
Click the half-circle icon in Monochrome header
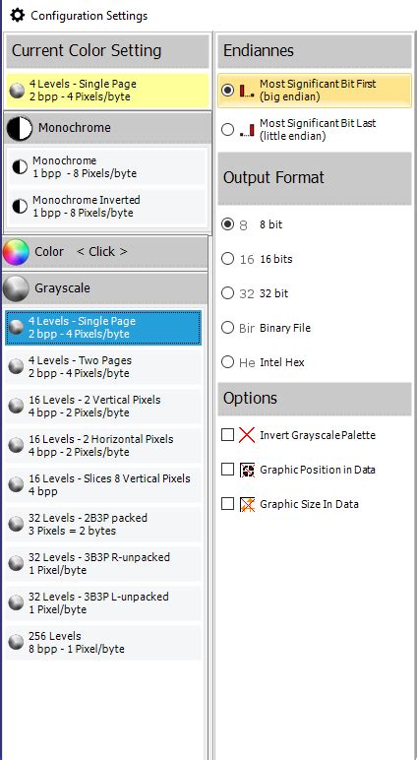coord(20,128)
